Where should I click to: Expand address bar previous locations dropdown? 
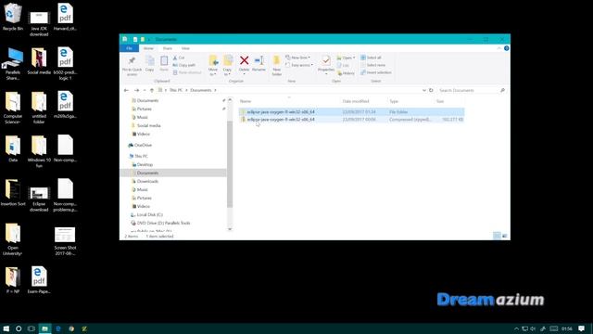[x=424, y=90]
